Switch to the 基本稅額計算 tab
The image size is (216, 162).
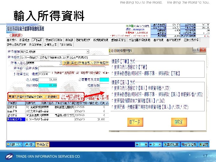click(173, 40)
